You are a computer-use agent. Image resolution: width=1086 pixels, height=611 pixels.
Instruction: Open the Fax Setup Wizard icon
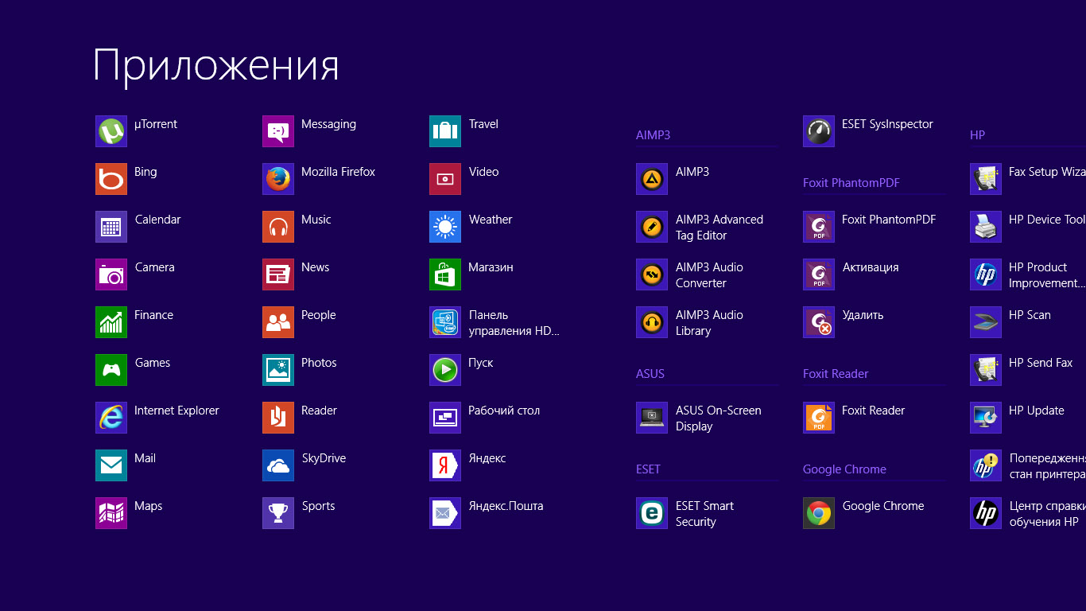(x=986, y=179)
